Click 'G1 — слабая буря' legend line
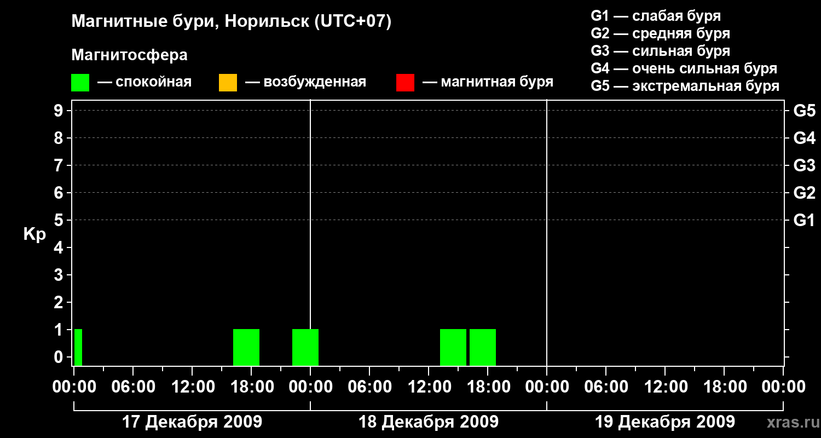Screen dimensions: 821x438 [x=656, y=16]
